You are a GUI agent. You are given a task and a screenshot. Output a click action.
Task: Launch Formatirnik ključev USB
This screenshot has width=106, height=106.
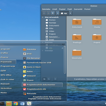tap(37, 63)
